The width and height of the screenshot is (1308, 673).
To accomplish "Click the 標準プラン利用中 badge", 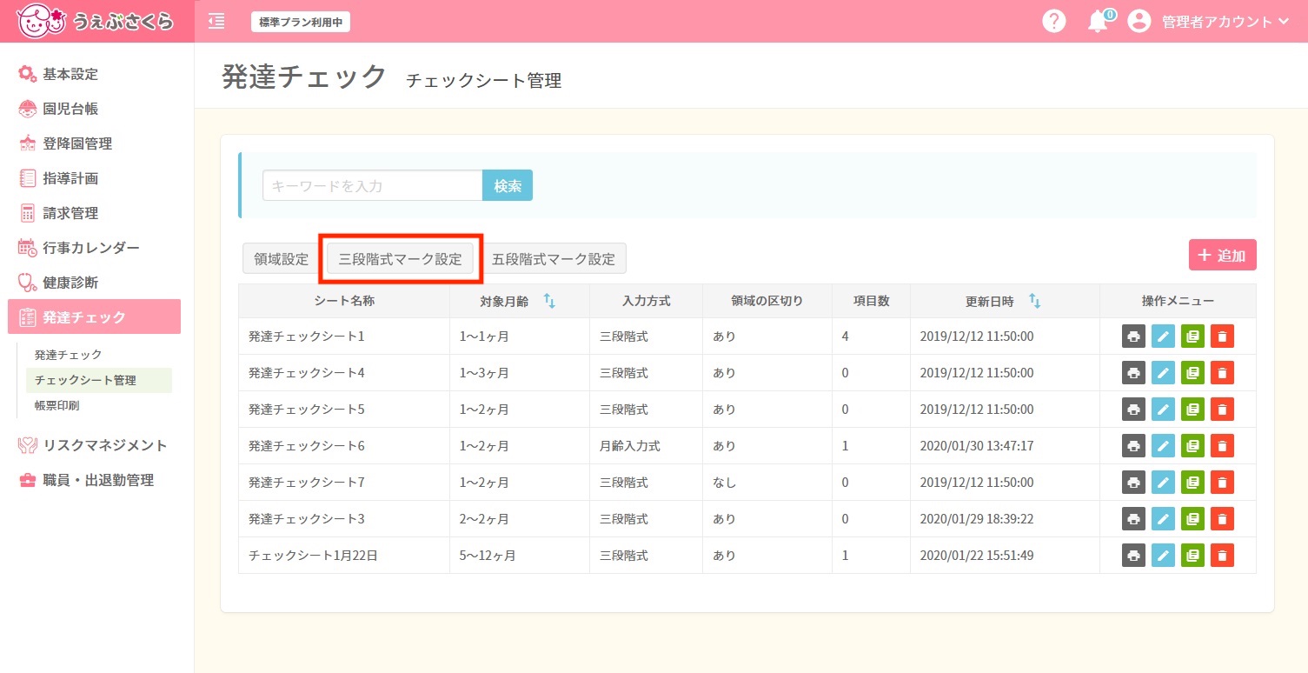I will coord(301,22).
